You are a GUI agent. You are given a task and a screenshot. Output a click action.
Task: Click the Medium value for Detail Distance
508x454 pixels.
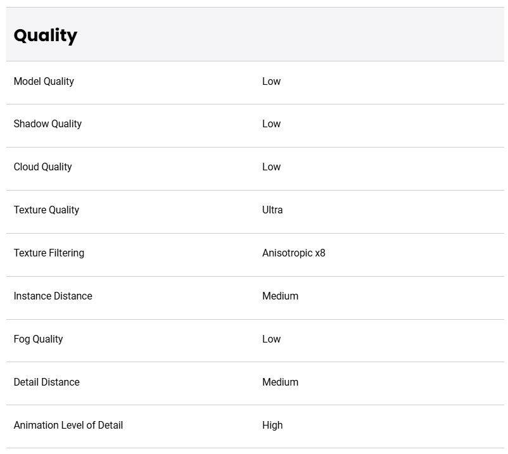pos(280,382)
